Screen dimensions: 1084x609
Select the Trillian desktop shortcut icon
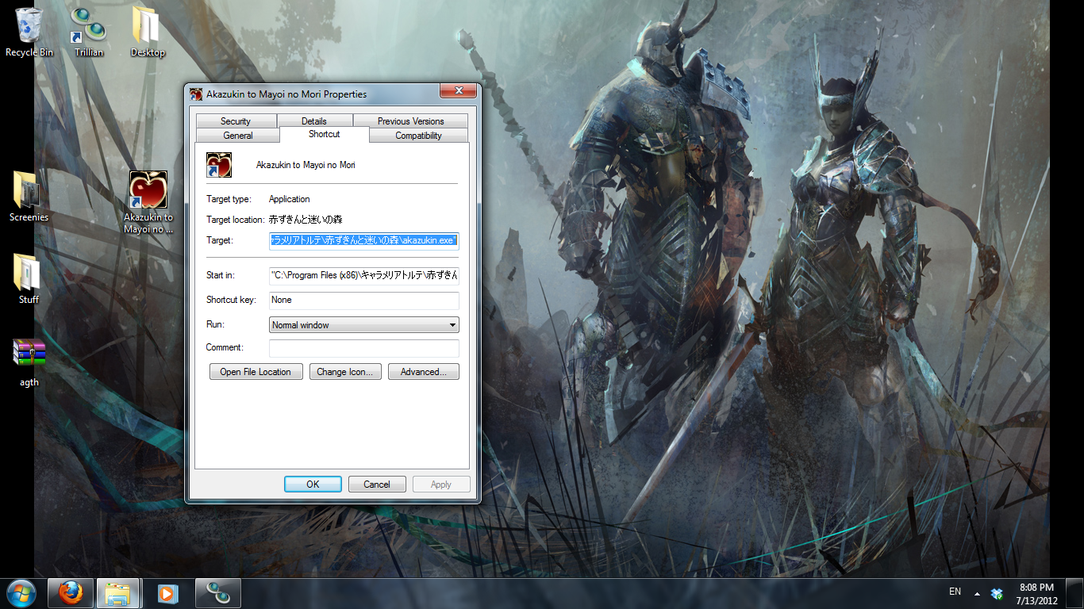coord(89,33)
